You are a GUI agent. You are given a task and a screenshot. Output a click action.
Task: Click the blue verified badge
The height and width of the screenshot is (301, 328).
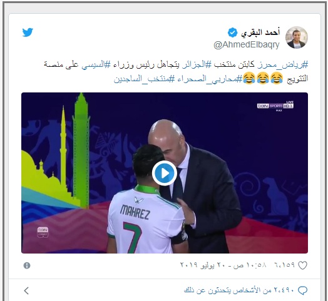click(x=232, y=32)
